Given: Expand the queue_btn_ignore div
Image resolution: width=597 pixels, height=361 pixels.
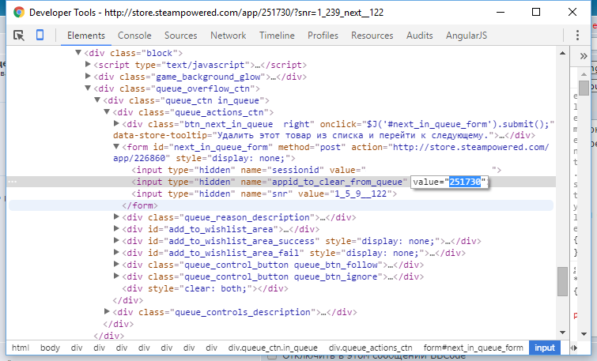Looking at the screenshot, I should (x=117, y=276).
